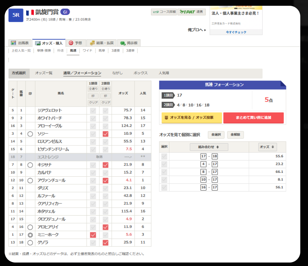
Task: Select checkbox for the 17 - 18 combination
Action: point(164,156)
